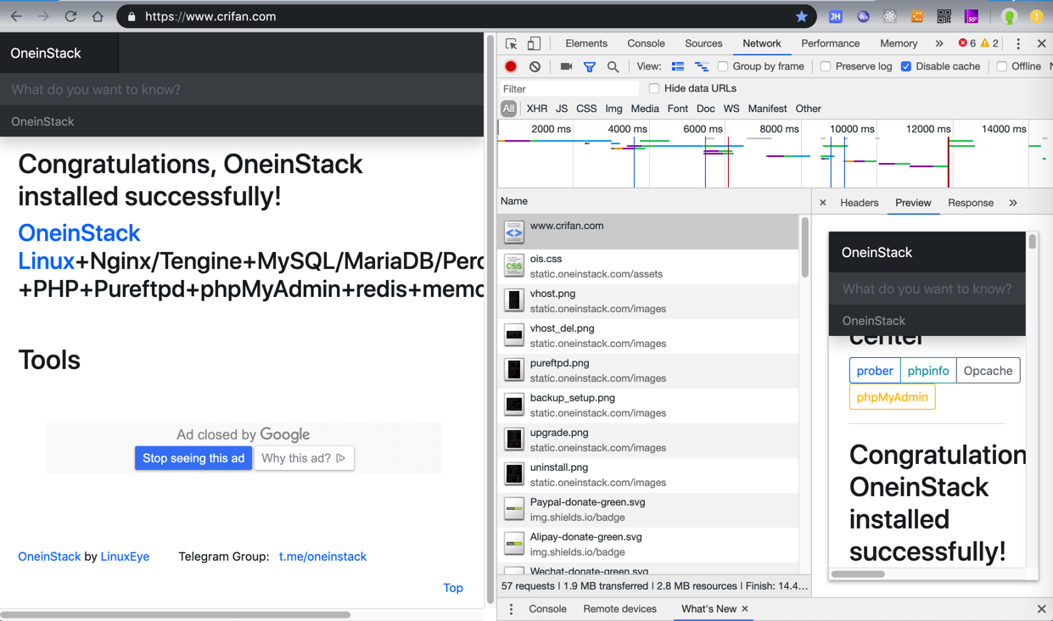Viewport: 1053px width, 621px height.
Task: Focus the 'What do you want to know?' search box on page
Action: (242, 89)
